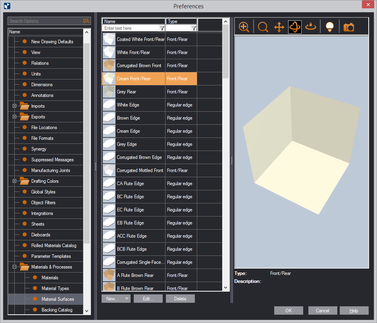This screenshot has width=377, height=323.
Task: Click A Flute Brown Rear thumbnail
Action: pyautogui.click(x=109, y=275)
